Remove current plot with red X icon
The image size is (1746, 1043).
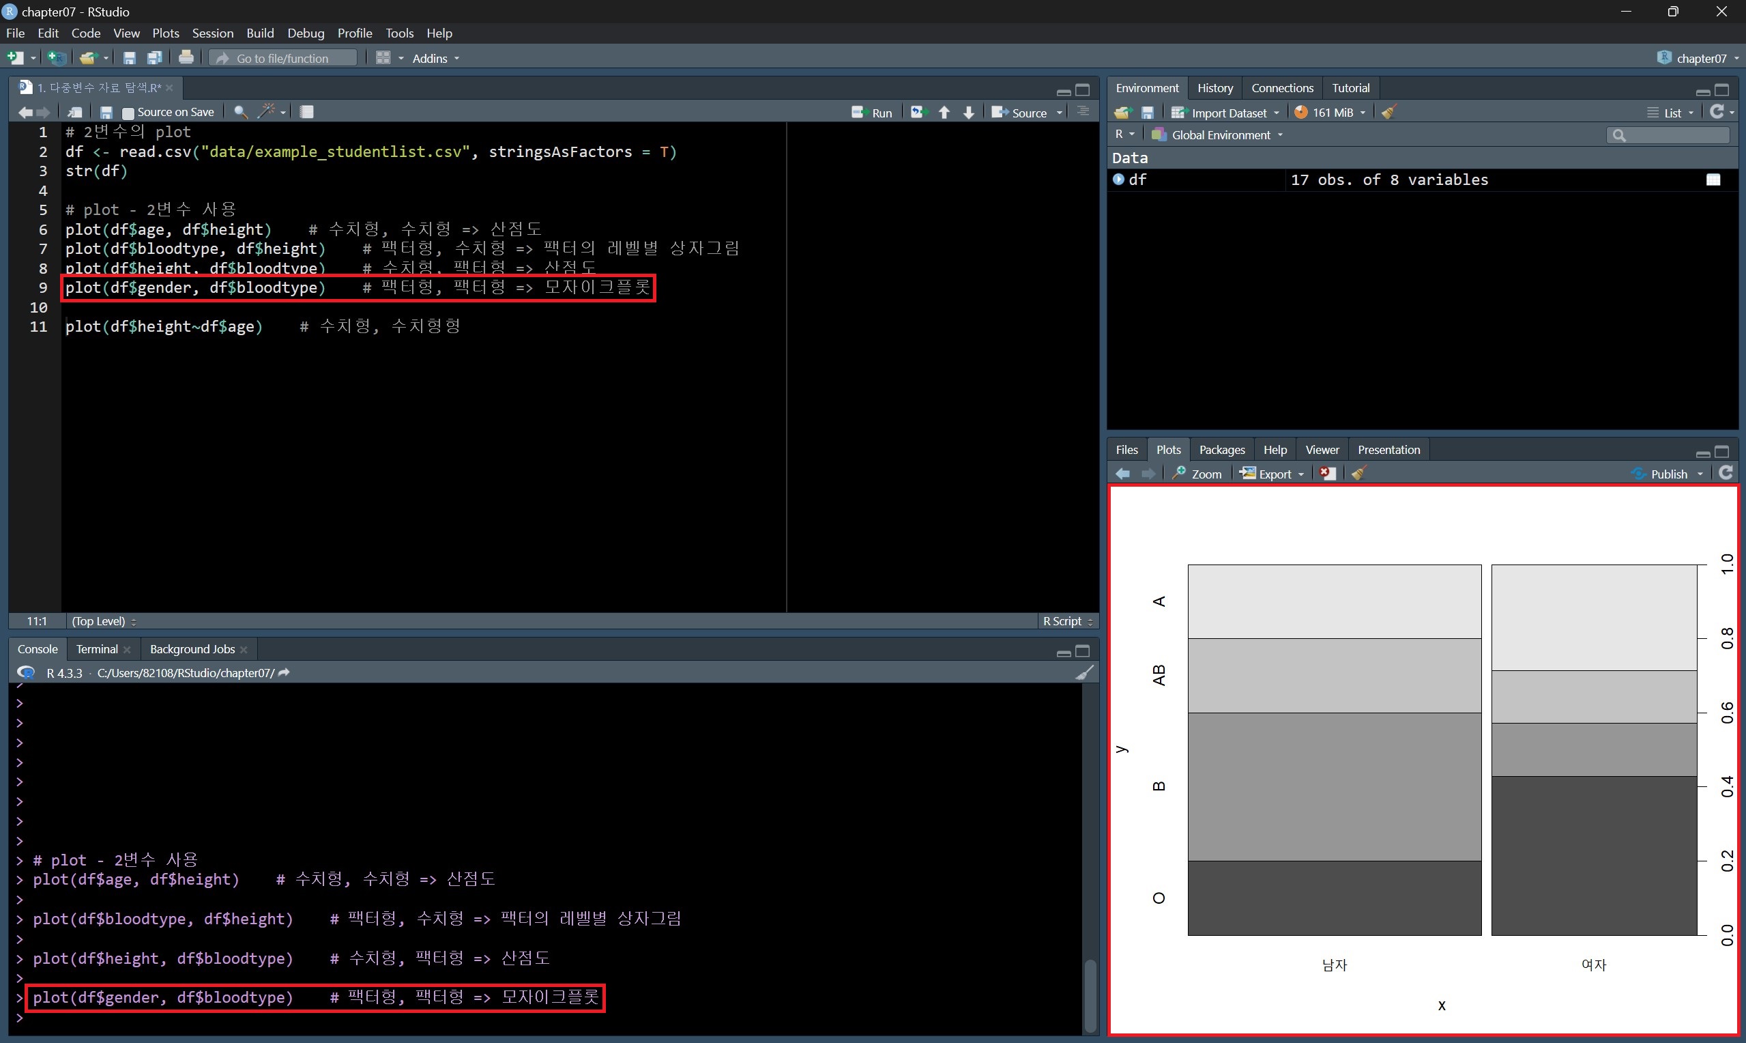(x=1326, y=474)
